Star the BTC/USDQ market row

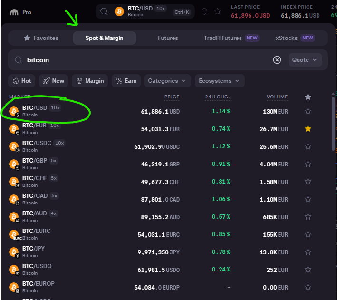[x=308, y=270]
